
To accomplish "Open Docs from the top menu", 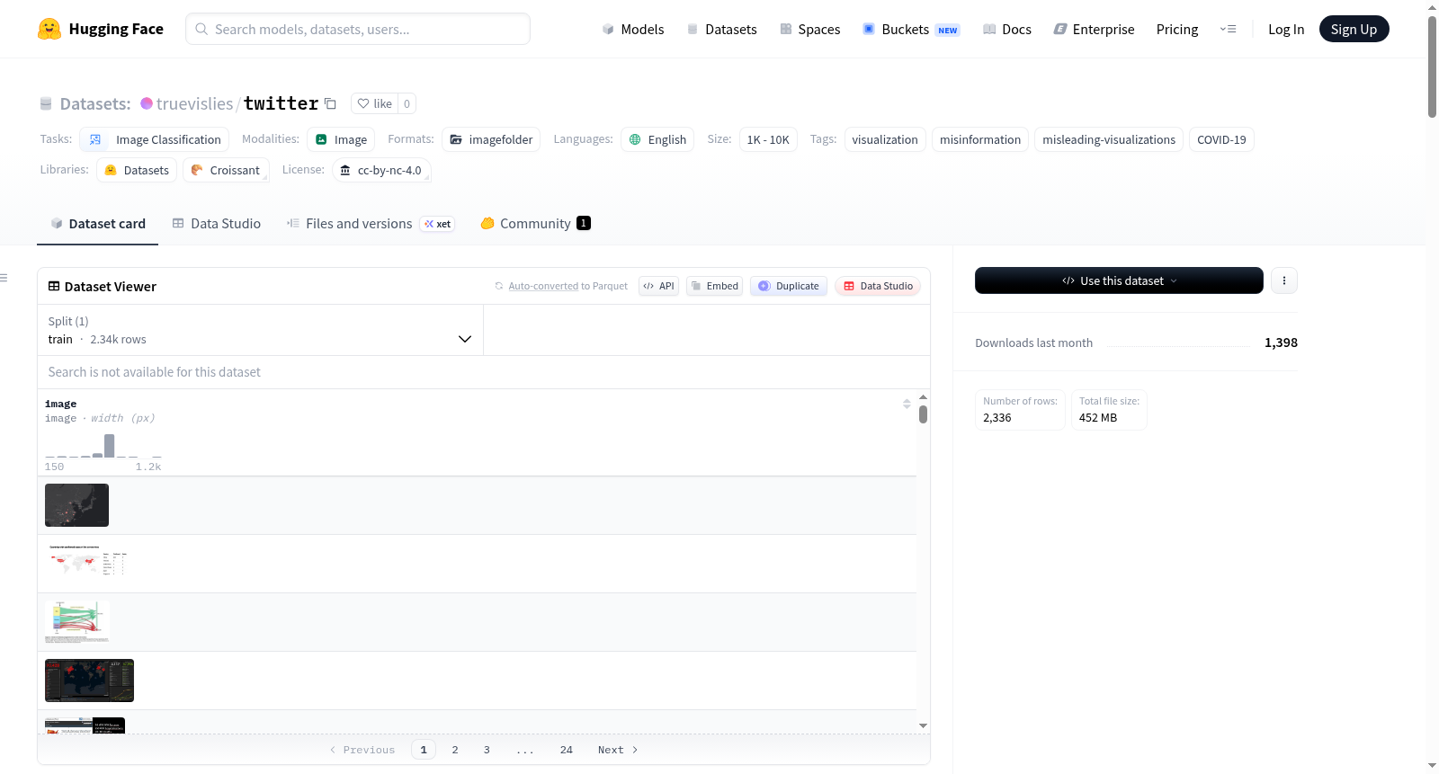I will pyautogui.click(x=1007, y=29).
